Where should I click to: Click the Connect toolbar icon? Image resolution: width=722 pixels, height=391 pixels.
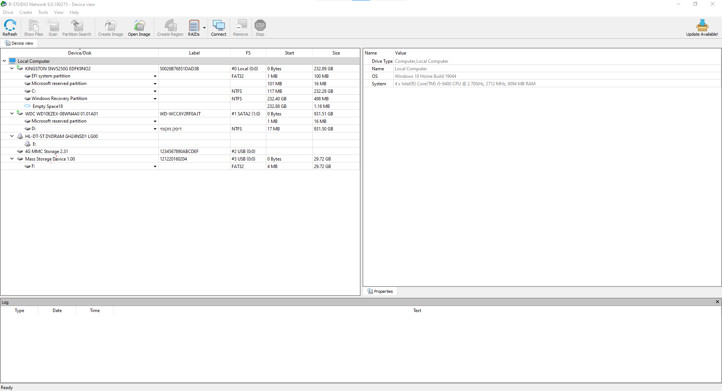(x=218, y=26)
